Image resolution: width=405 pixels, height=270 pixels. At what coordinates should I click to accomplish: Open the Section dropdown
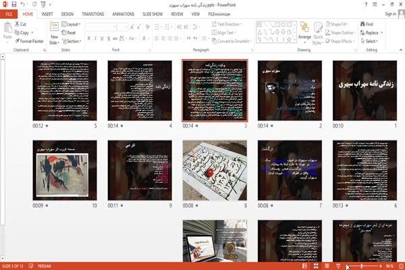72,41
